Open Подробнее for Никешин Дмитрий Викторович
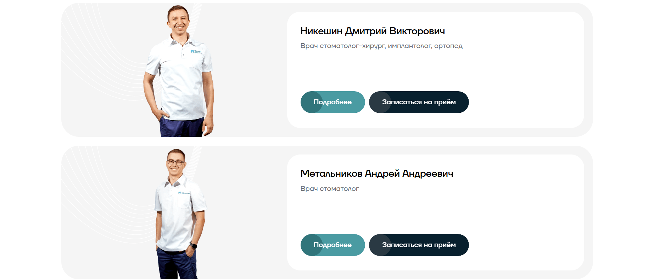Image resolution: width=654 pixels, height=280 pixels. click(x=332, y=102)
